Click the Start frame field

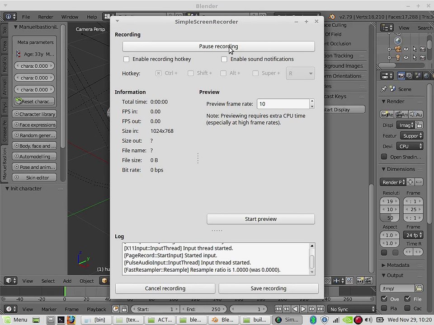pos(155,309)
